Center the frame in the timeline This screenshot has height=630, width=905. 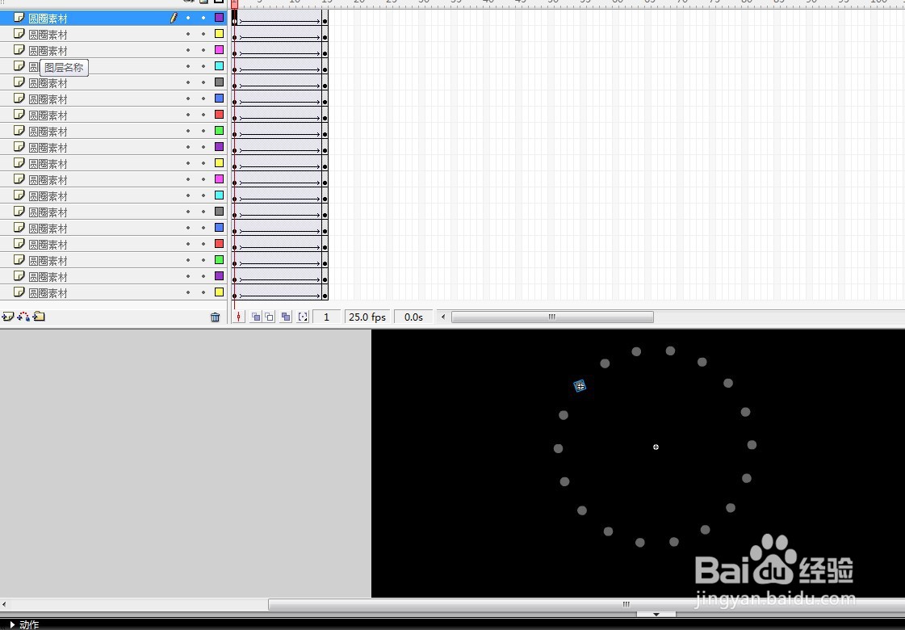[x=238, y=317]
